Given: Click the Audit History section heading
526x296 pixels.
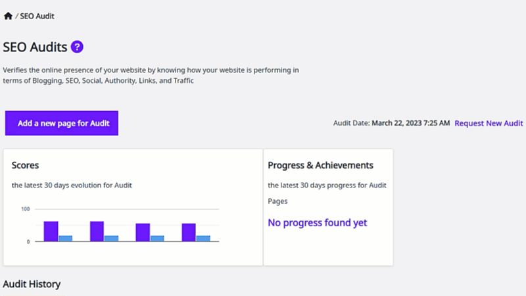Looking at the screenshot, I should pos(32,284).
